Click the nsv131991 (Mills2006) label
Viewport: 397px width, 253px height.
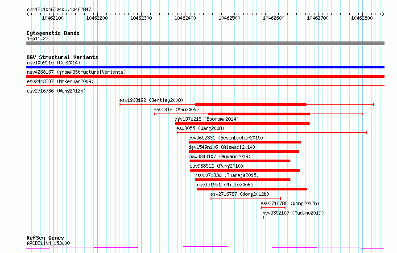(225, 185)
